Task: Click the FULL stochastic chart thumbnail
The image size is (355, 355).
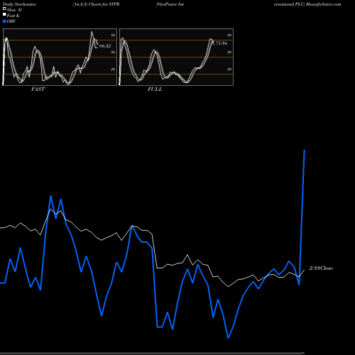Action: 176,57
